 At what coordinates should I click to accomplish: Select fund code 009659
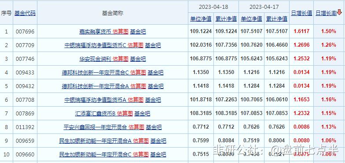point(25,141)
